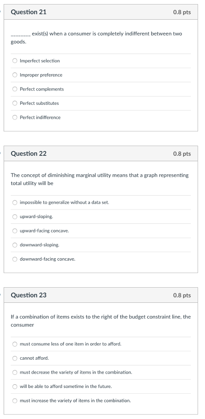The image size is (205, 419).
Task: Select "impossible to generalize without a data set"
Action: point(15,202)
